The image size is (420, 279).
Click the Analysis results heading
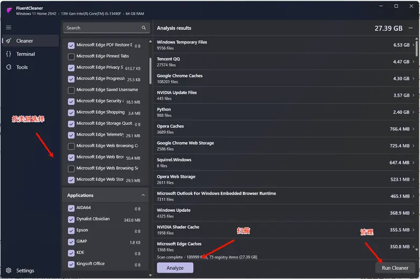(x=174, y=28)
